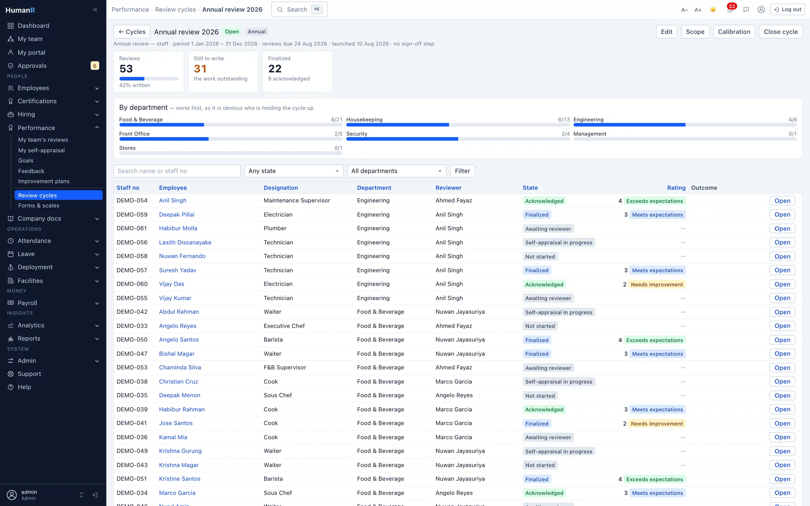Expand the Payroll menu chevron

click(x=97, y=303)
